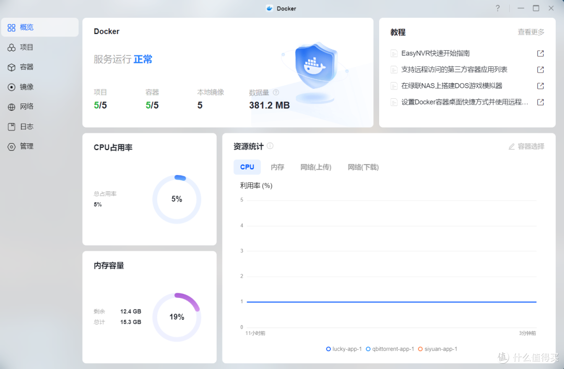The image size is (564, 369).
Task: Click external link icon beside 设置Docker容器桌面快捷方式
Action: tap(540, 102)
